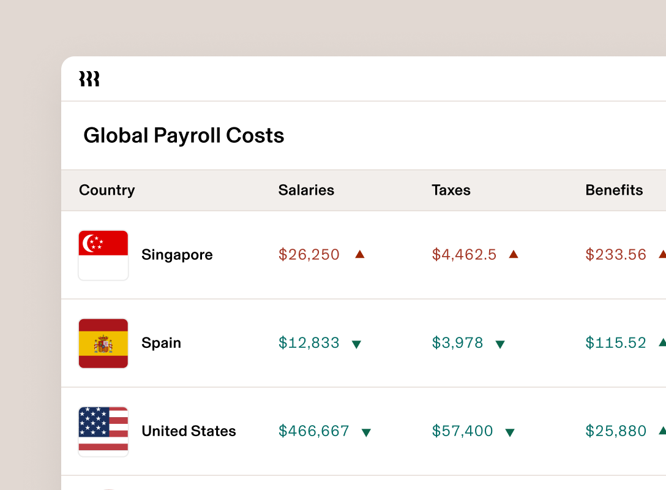Click the $12,833 Spain salary value

(x=309, y=343)
